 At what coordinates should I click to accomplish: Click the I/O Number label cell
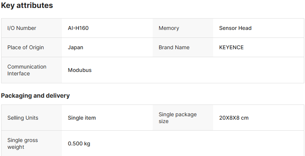(22, 28)
